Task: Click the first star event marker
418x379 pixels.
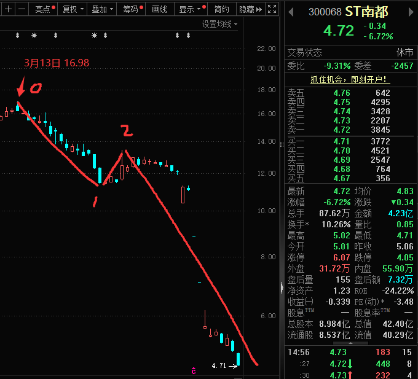Action: [x=34, y=35]
